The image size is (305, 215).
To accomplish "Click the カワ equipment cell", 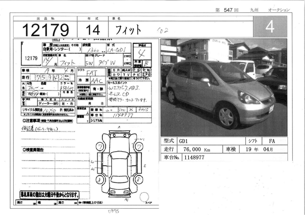I will pos(116,75).
